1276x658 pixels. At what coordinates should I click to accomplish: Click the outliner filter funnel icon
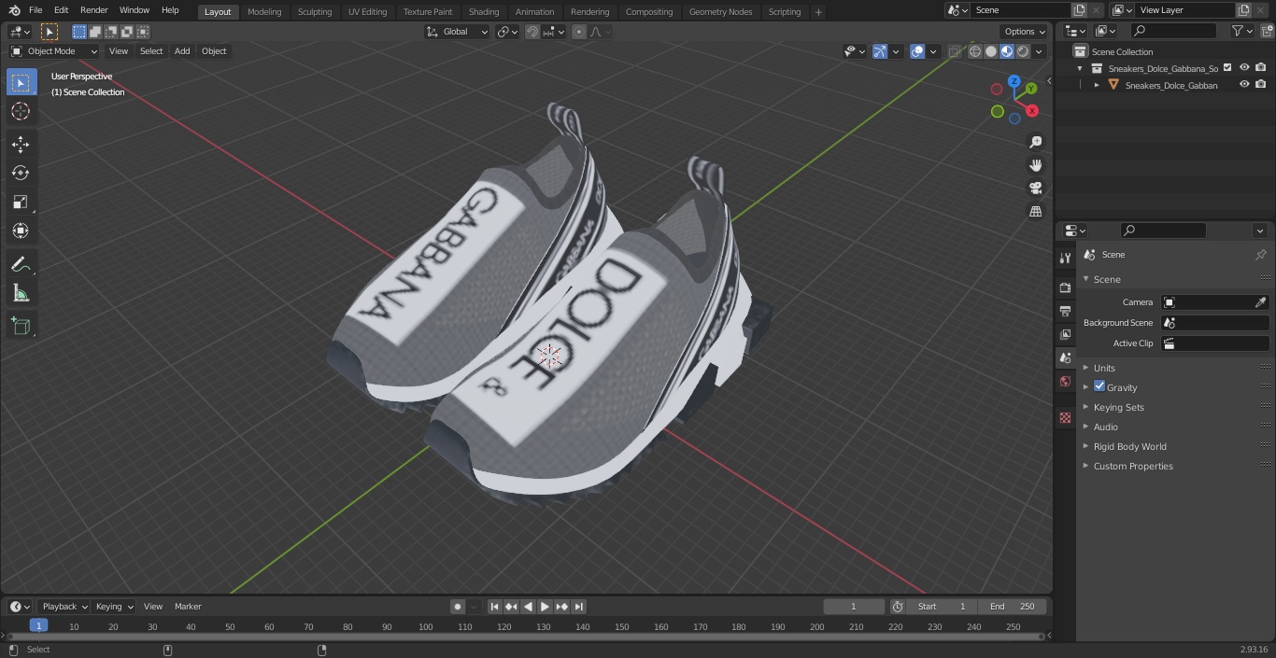click(1238, 31)
